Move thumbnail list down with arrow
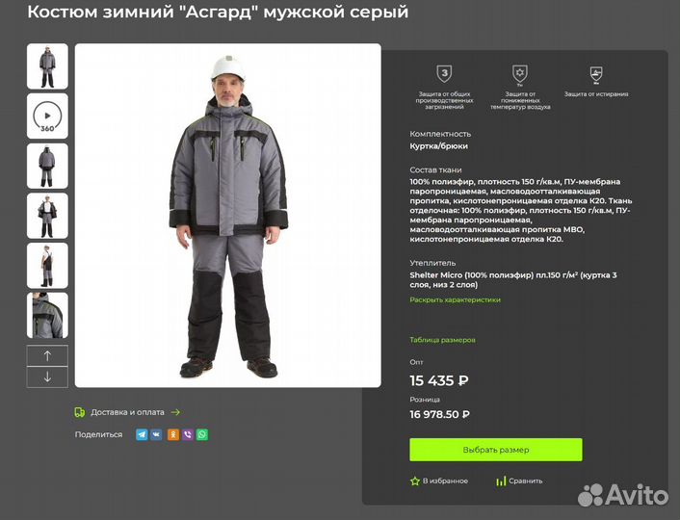This screenshot has width=680, height=520. point(47,377)
